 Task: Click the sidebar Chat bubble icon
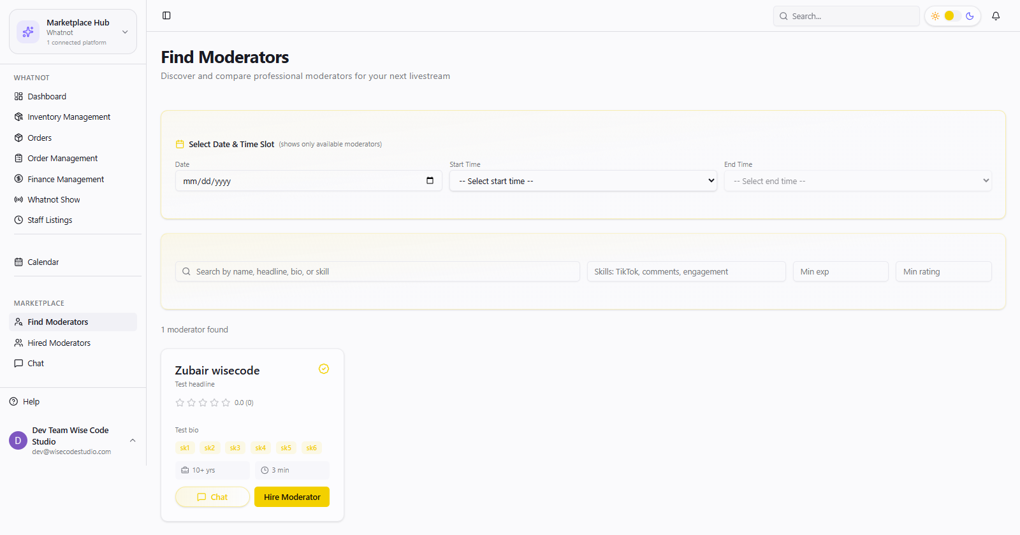click(18, 364)
